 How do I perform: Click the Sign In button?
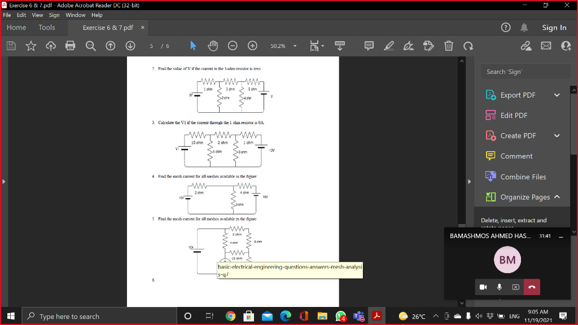click(554, 27)
